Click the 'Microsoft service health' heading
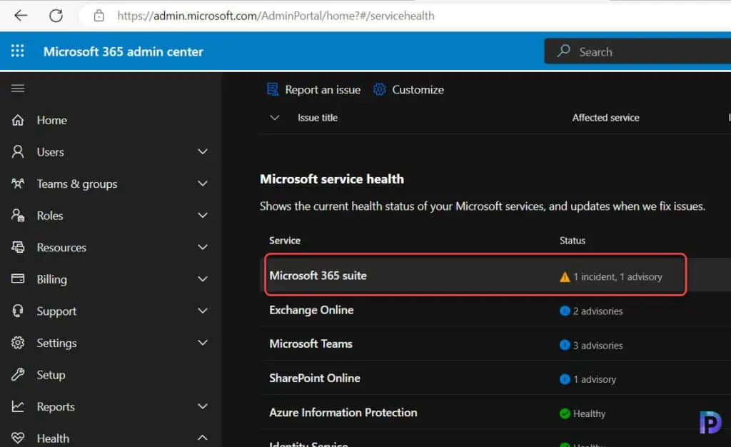 (x=332, y=179)
